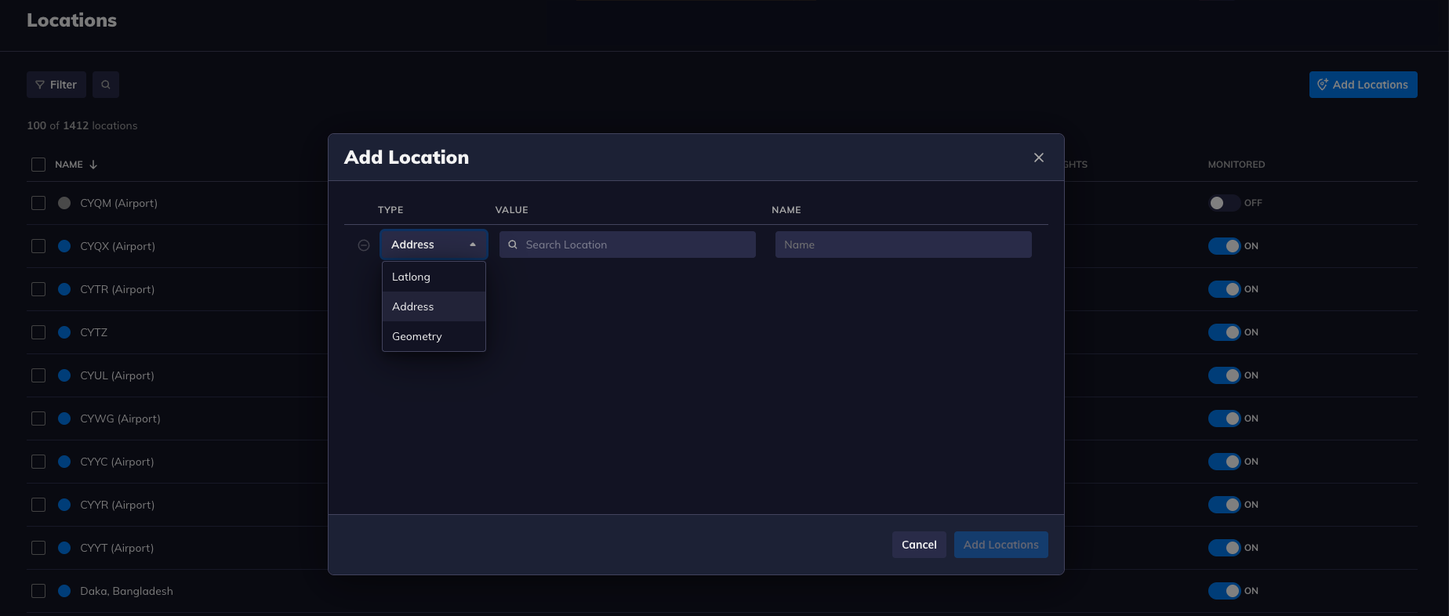Click the magnifier icon in Search Location
The image size is (1449, 616).
tap(513, 245)
